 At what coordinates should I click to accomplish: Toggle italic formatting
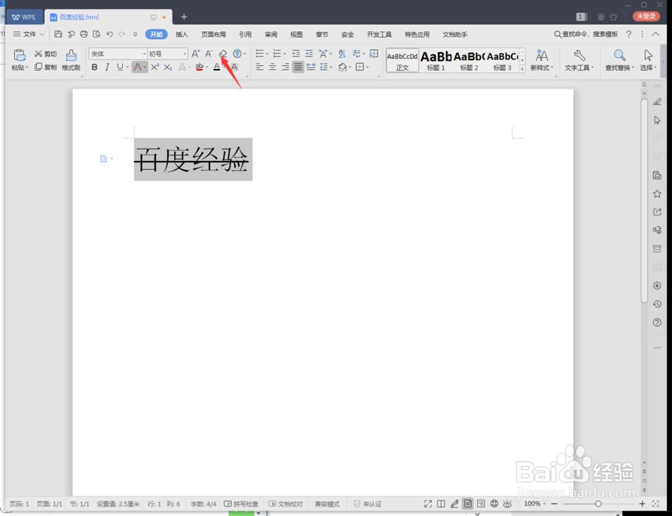pyautogui.click(x=107, y=66)
